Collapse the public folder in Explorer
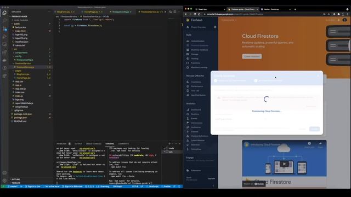Viewport: 351px width, 197px height. click(x=17, y=24)
